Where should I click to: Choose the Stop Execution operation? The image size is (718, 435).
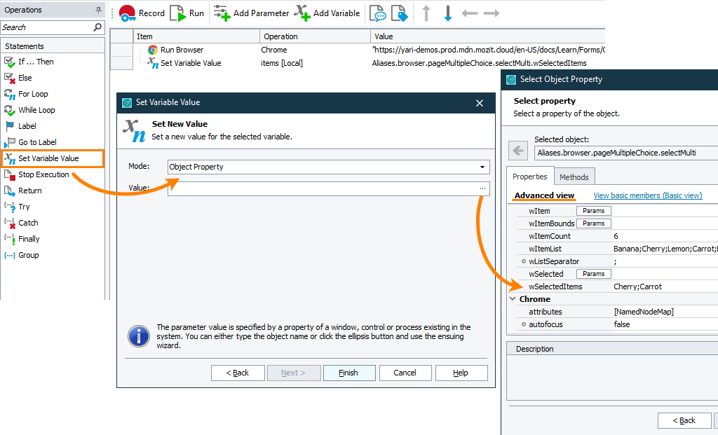point(43,174)
